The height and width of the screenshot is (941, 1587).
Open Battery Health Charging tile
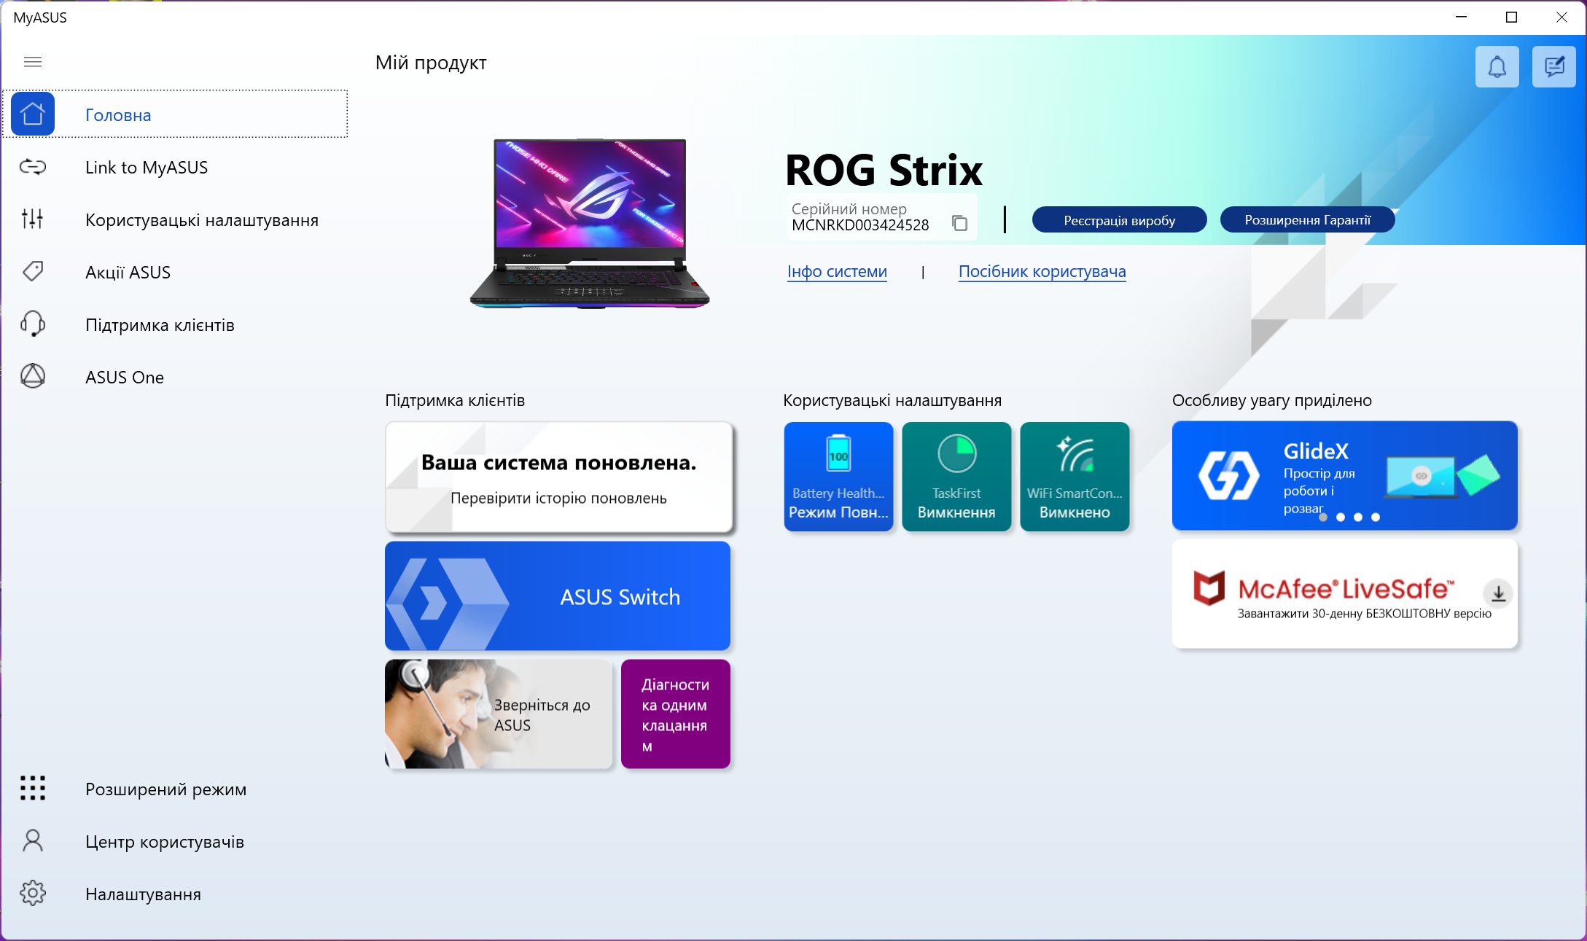click(x=838, y=476)
